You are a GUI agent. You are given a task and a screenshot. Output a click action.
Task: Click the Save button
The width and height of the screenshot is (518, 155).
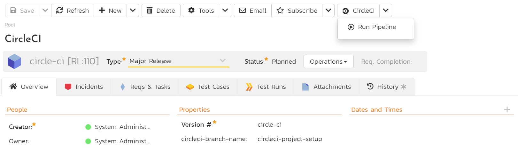coord(22,11)
